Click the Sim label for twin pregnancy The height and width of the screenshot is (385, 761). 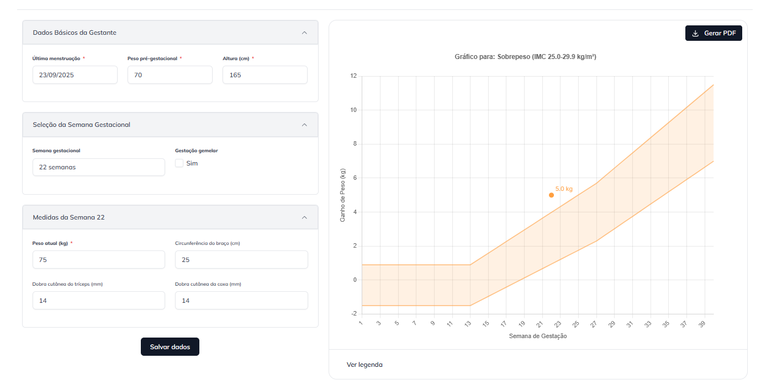[x=192, y=163]
